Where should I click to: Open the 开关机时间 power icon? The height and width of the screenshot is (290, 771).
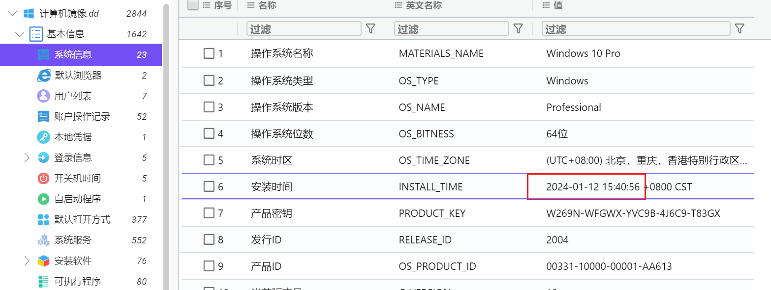pos(44,178)
